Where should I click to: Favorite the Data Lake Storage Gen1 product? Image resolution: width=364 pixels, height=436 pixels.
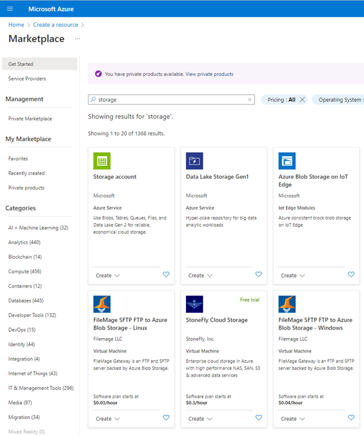pyautogui.click(x=259, y=275)
